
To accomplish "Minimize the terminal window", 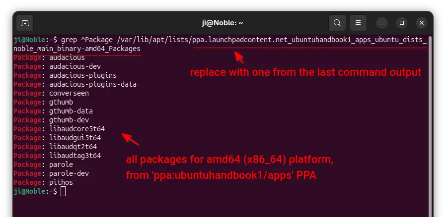I will pyautogui.click(x=382, y=23).
